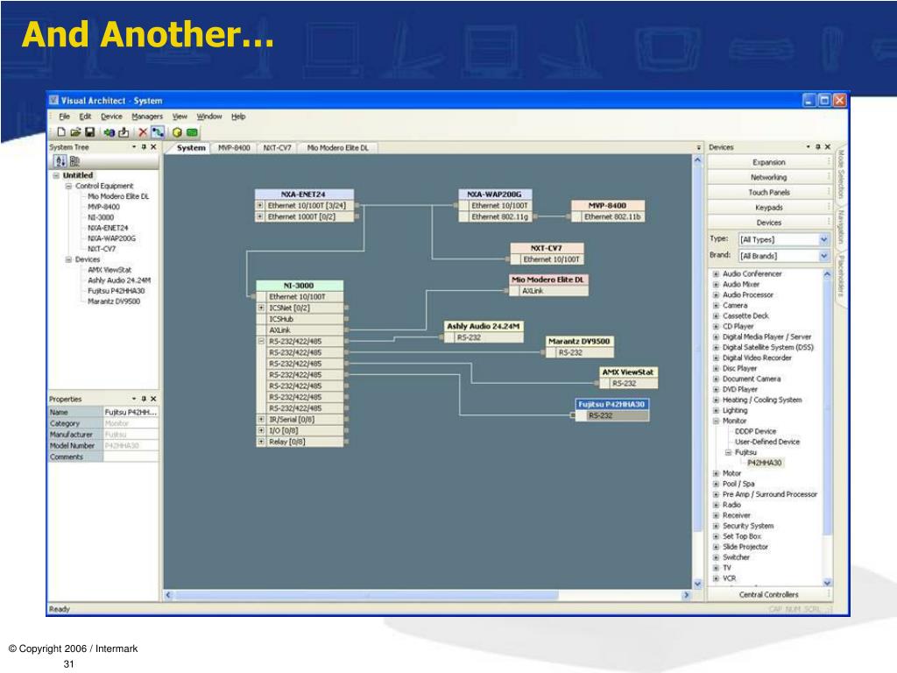Collapse the Monitor category in Devices list
Viewport: 897px width, 673px height.
pyautogui.click(x=716, y=421)
